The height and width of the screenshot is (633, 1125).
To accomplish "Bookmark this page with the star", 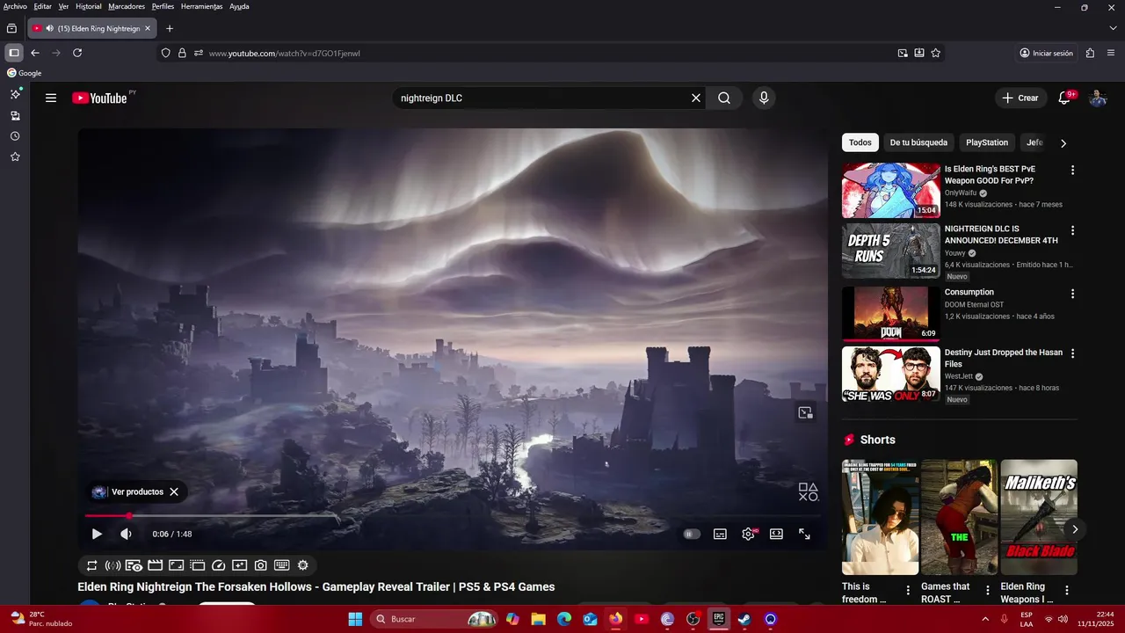I will point(936,53).
